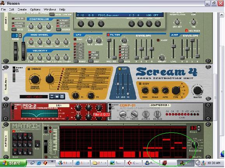Toggle the sampler Filter on/off button
The height and width of the screenshot is (168, 225).
[108, 35]
